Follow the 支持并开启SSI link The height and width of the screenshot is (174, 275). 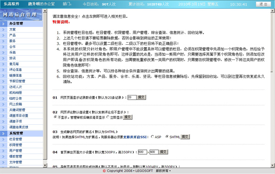[135, 137]
